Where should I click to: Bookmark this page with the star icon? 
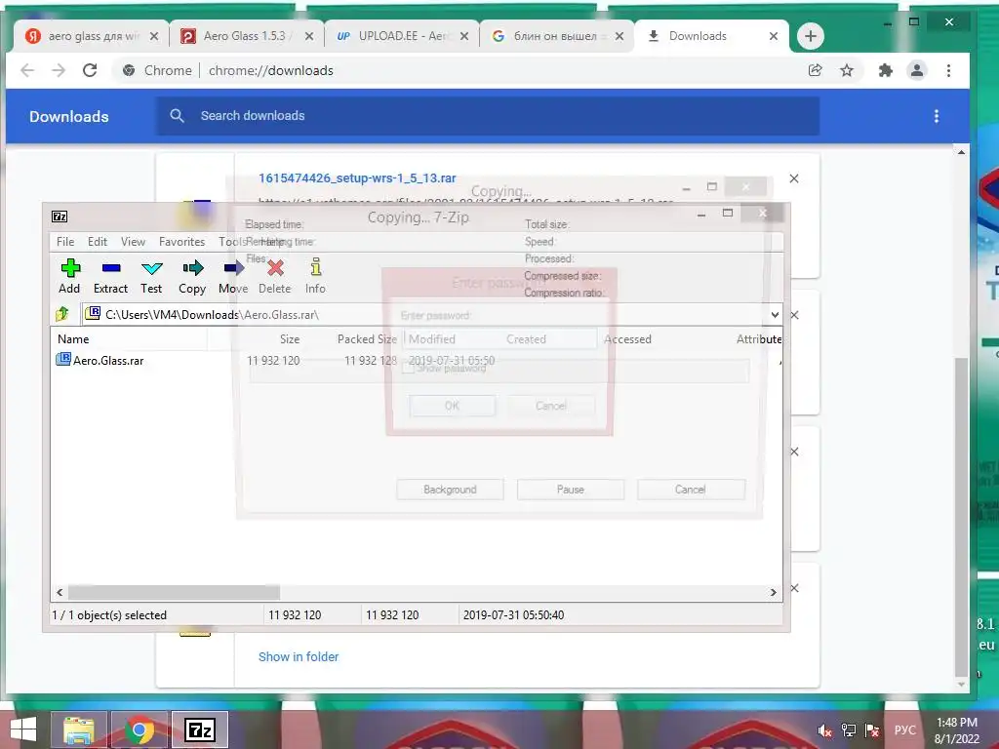click(x=846, y=70)
